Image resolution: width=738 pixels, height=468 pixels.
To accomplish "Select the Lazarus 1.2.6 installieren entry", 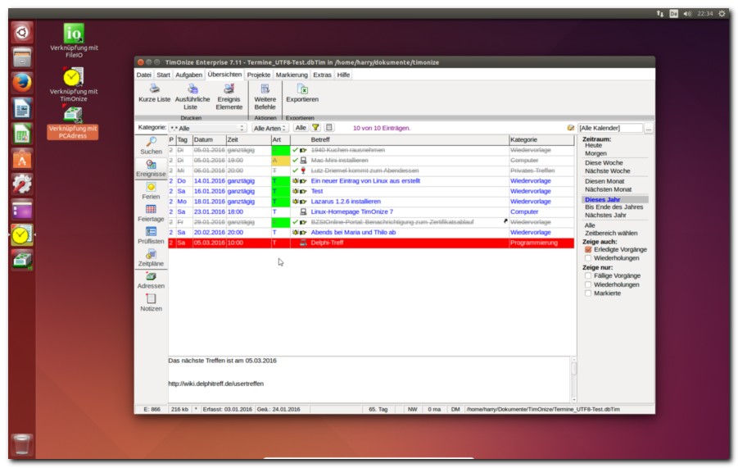I will tap(371, 202).
